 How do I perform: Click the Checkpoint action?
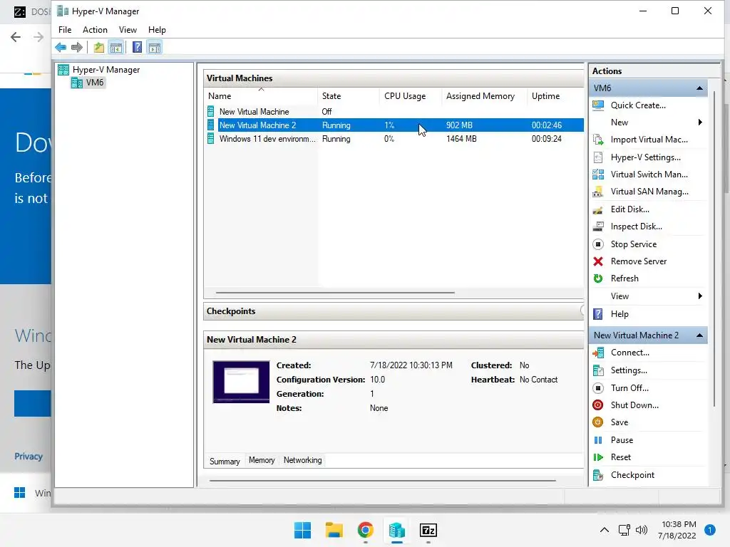click(x=632, y=475)
